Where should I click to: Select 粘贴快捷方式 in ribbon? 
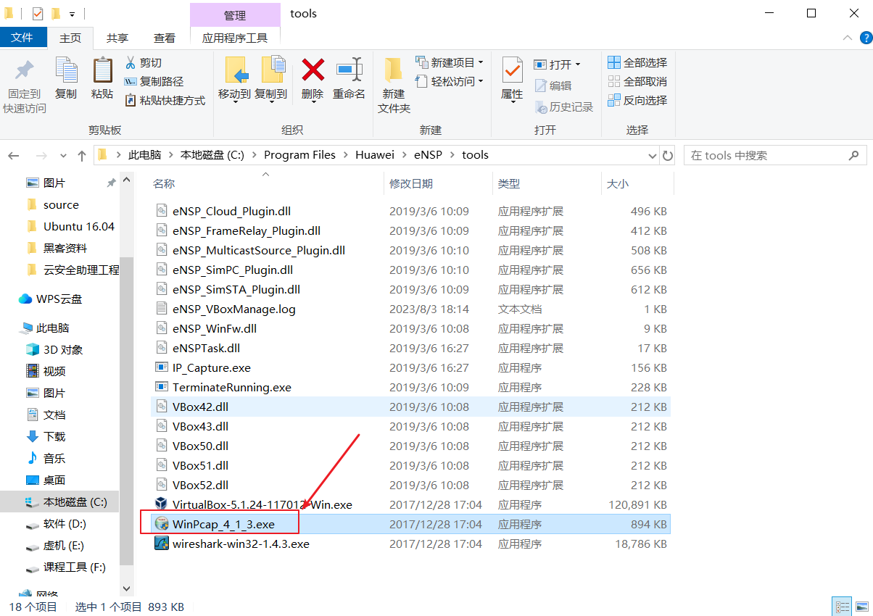point(165,101)
